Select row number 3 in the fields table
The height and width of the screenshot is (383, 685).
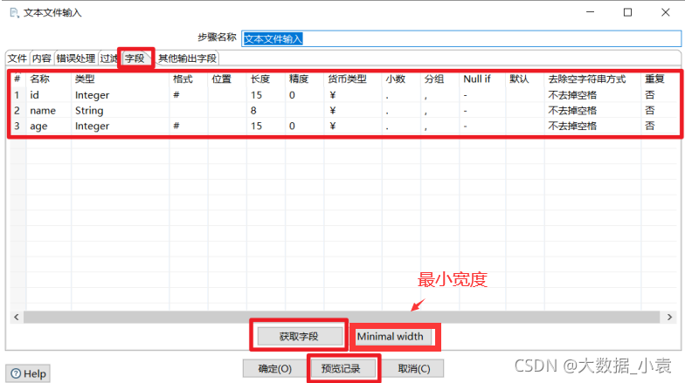click(x=17, y=126)
